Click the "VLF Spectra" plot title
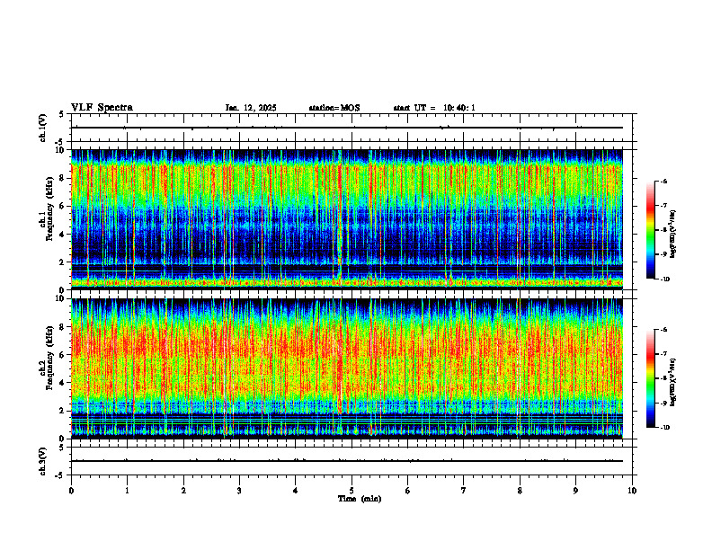712x550 pixels. (x=102, y=108)
